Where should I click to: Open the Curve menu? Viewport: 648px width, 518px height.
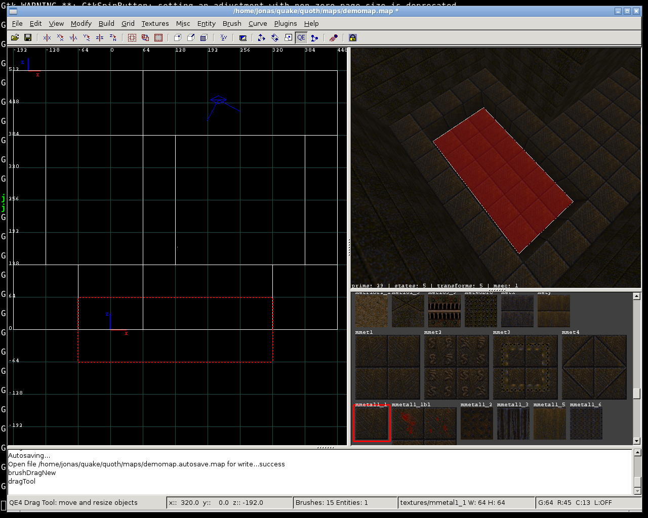pos(258,23)
